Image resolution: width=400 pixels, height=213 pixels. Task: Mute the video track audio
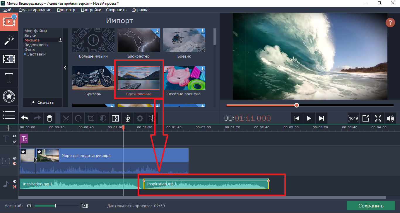pyautogui.click(x=15, y=164)
